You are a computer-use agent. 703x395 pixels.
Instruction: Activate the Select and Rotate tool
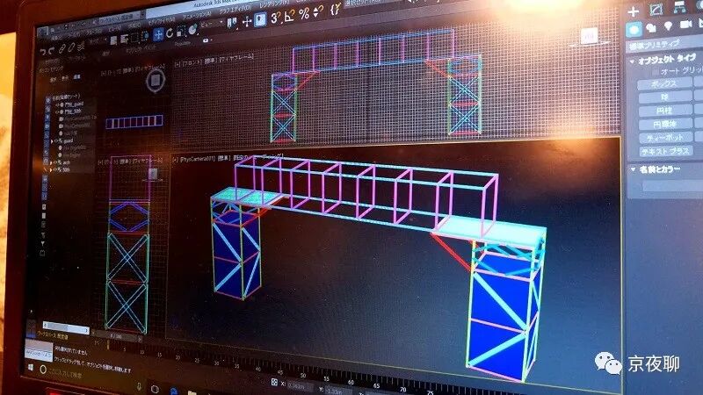[170, 33]
